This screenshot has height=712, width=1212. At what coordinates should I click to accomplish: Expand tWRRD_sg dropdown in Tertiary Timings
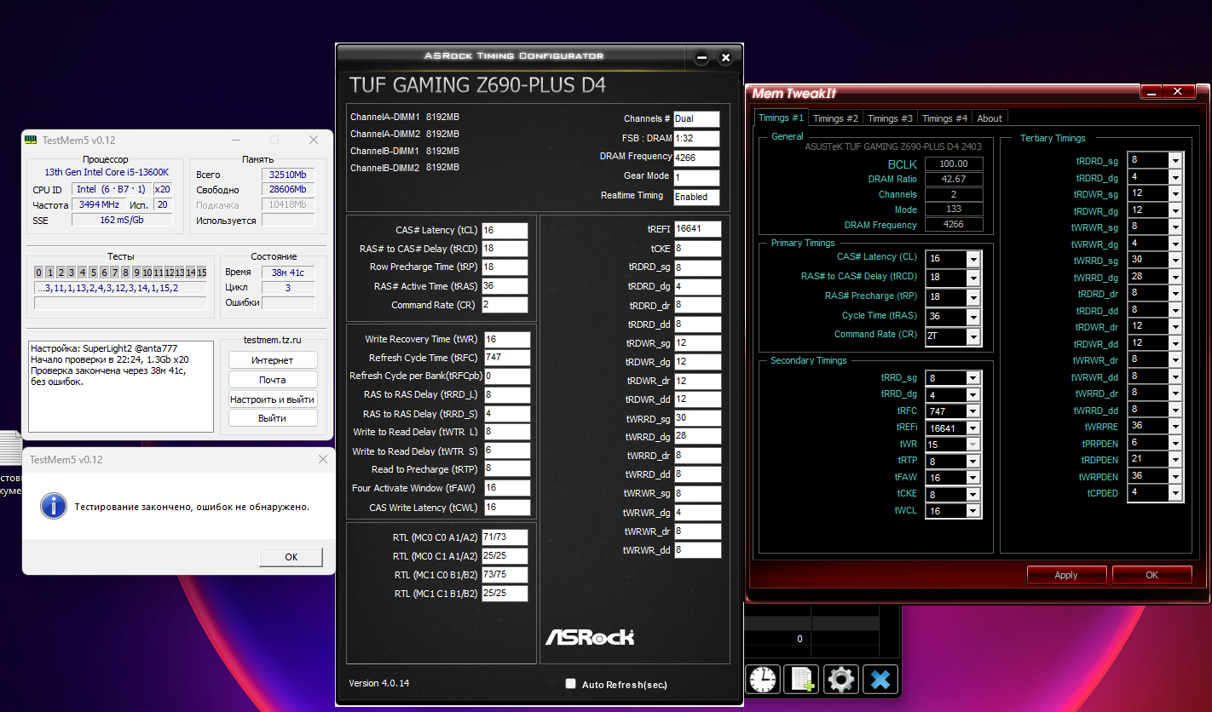click(1175, 261)
